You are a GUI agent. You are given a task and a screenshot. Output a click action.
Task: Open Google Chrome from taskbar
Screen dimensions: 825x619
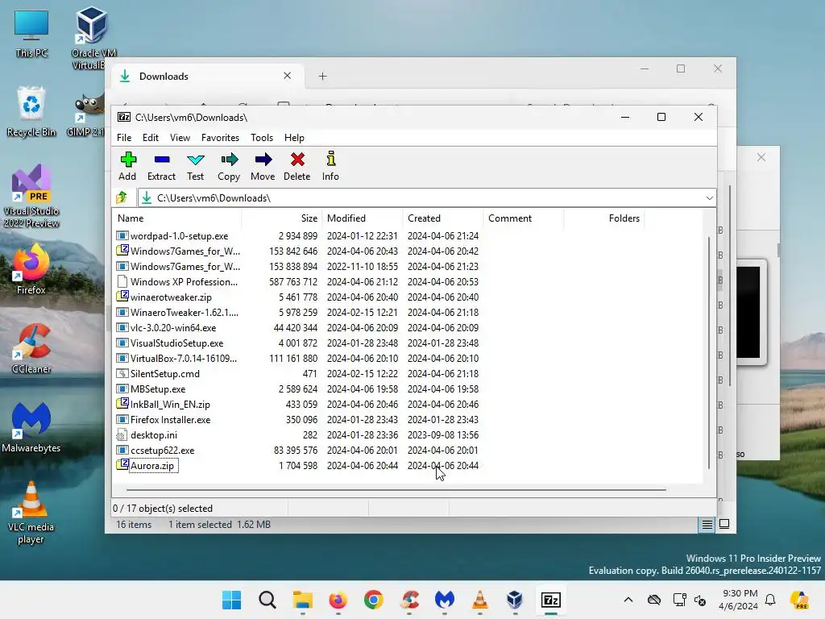[x=374, y=600]
